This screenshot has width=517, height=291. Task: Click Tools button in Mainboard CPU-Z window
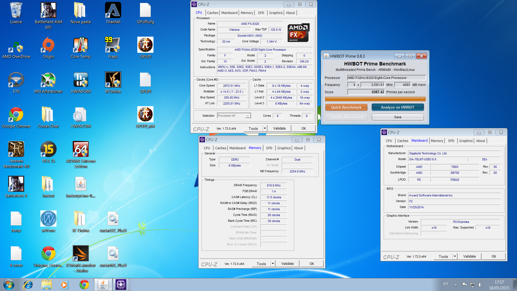(443, 257)
